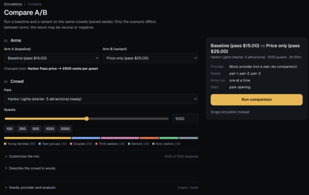The image size is (309, 195).
Task: Select the 100 guests preset
Action: pos(9,129)
